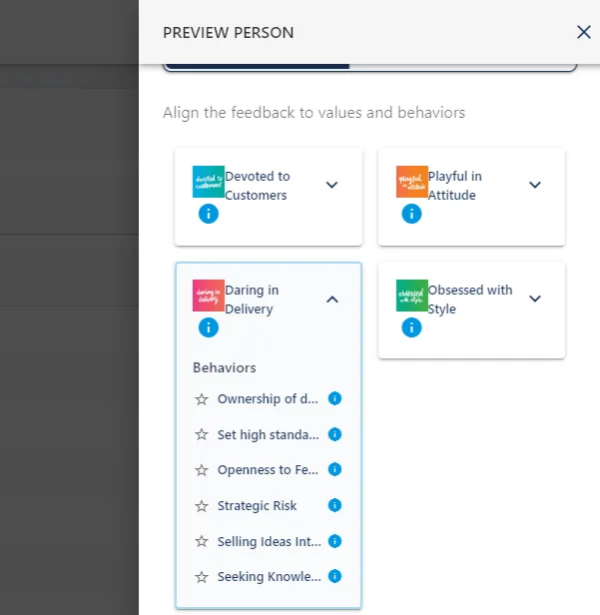Click the Obsessed with Style title
Image resolution: width=600 pixels, height=615 pixels.
pyautogui.click(x=470, y=300)
